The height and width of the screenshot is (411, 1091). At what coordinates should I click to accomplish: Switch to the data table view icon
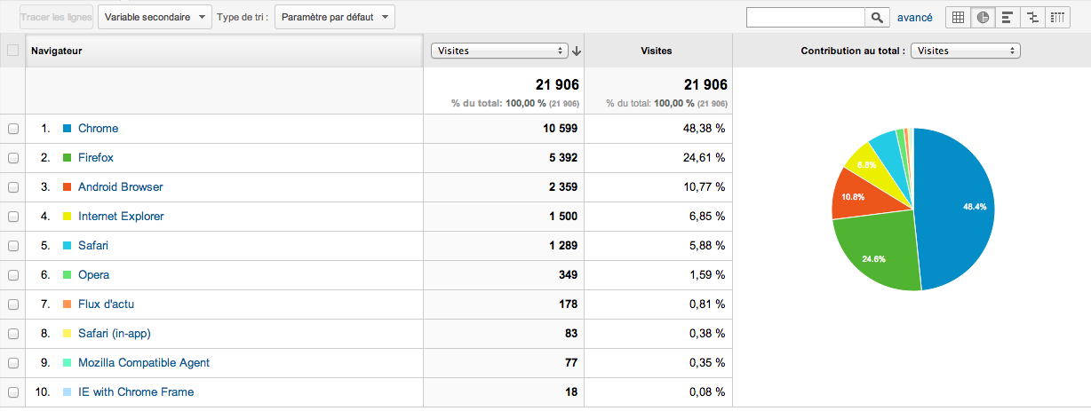click(958, 17)
